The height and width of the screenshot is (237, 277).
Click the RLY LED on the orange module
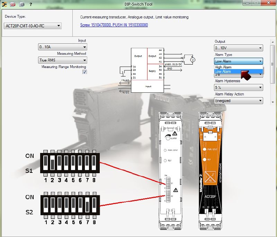coord(204,159)
